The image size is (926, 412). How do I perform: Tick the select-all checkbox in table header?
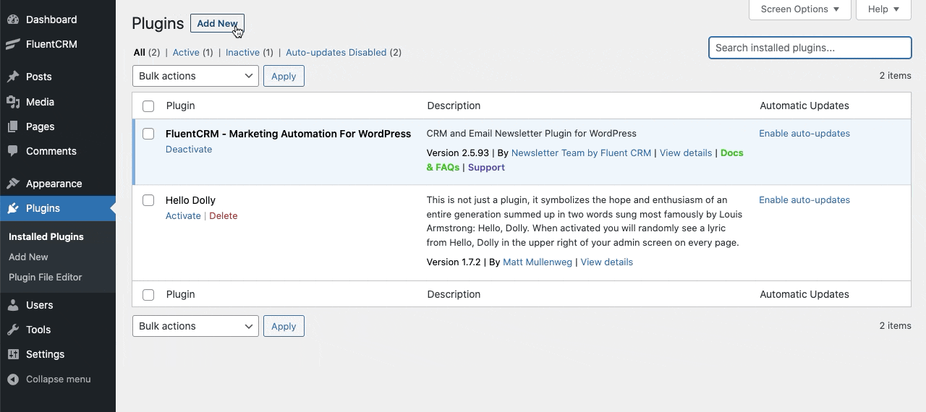(x=148, y=106)
